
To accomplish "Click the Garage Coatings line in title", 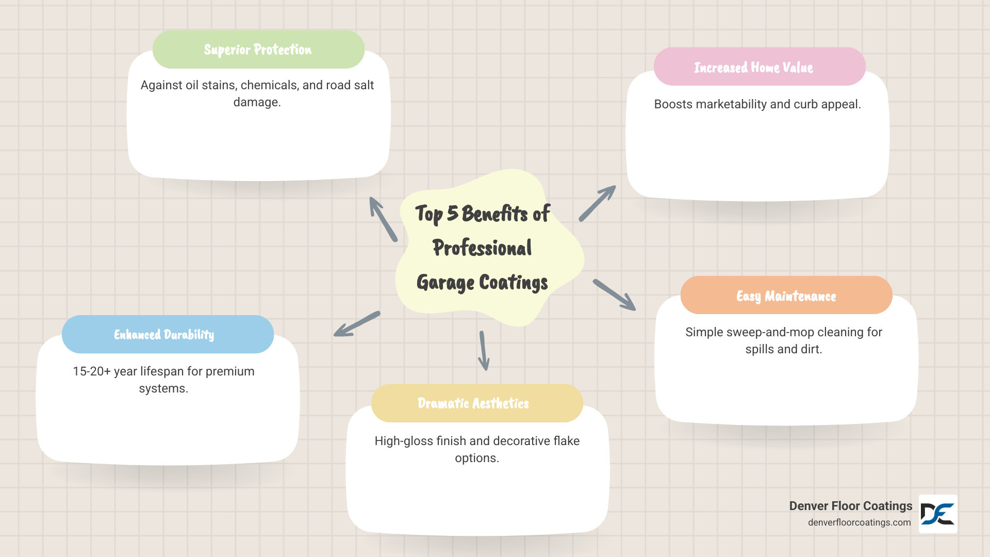I will point(482,283).
